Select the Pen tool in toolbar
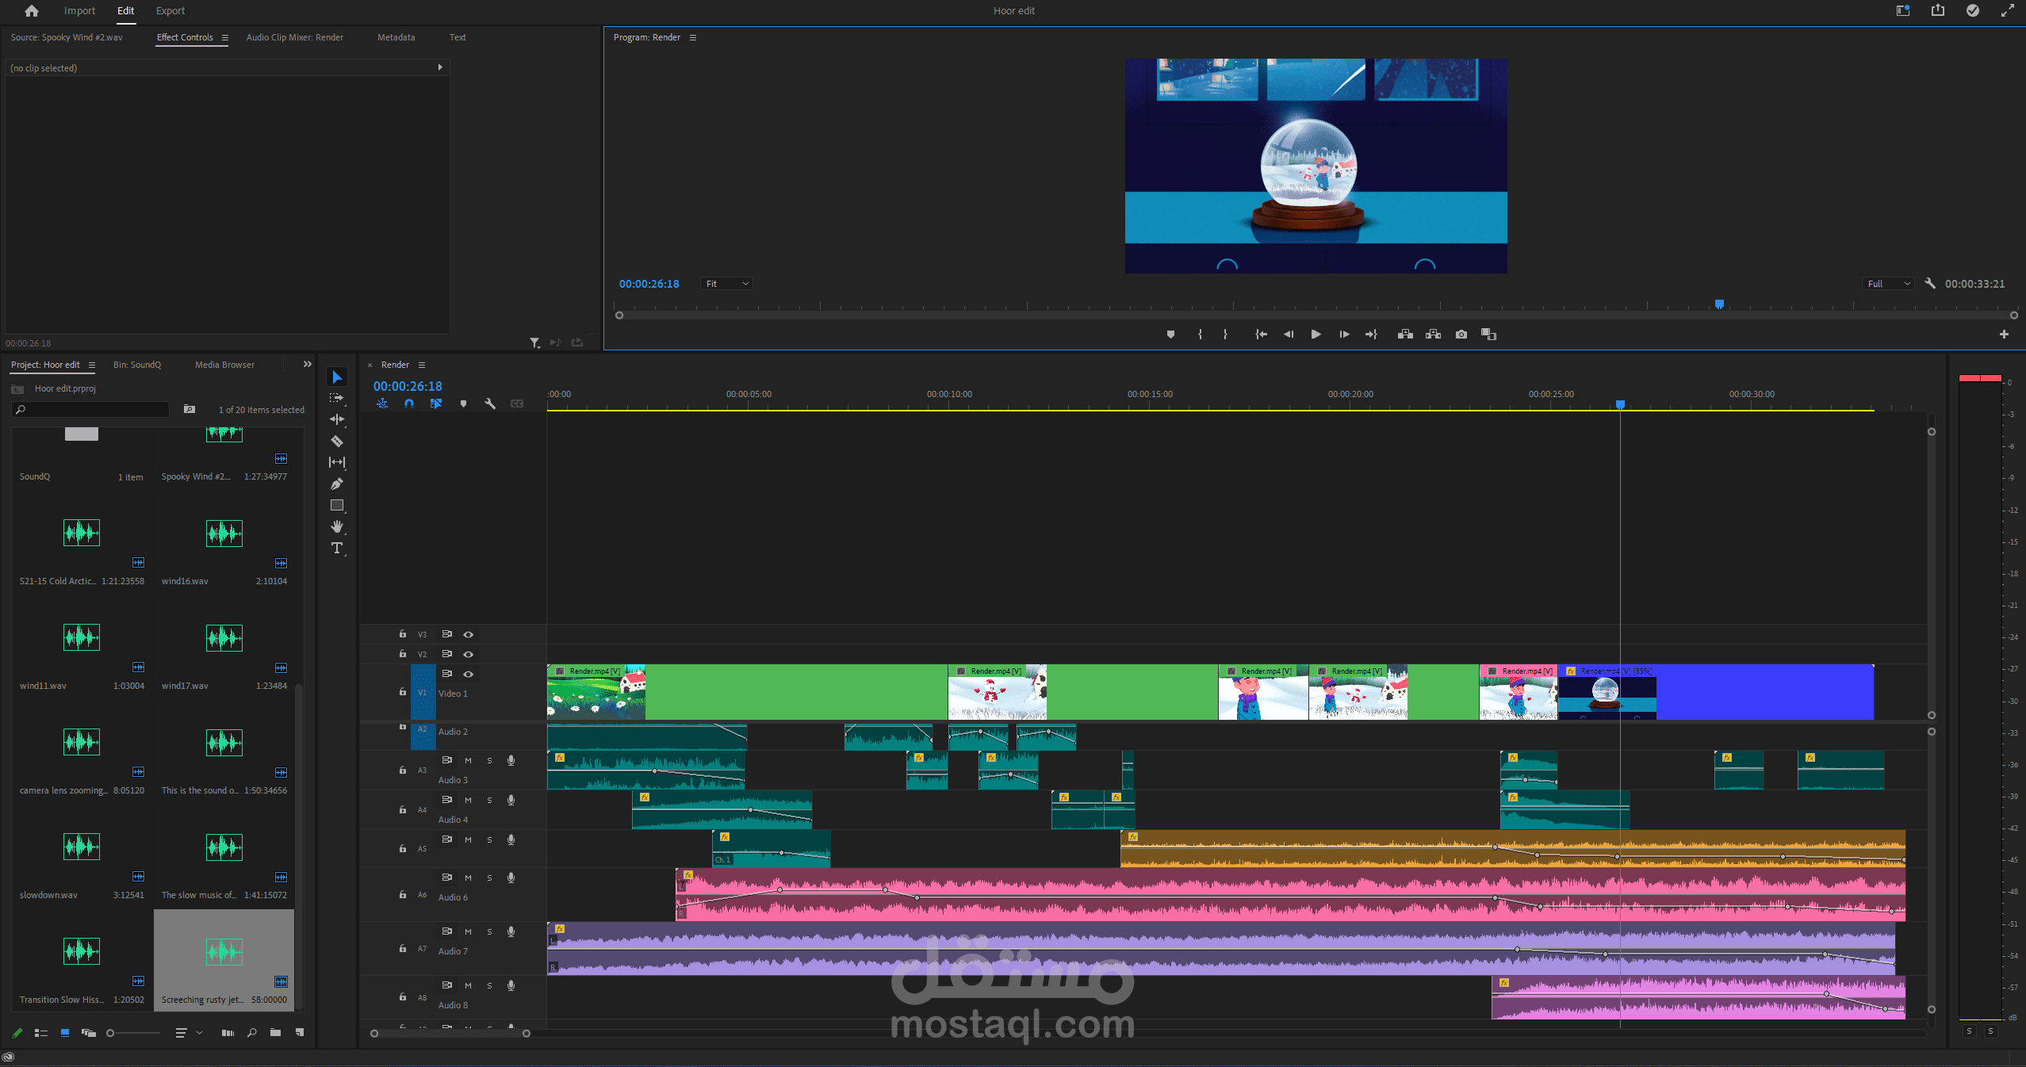The height and width of the screenshot is (1067, 2026). pos(337,484)
